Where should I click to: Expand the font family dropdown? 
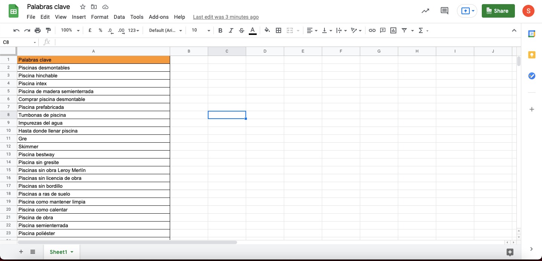click(x=165, y=30)
